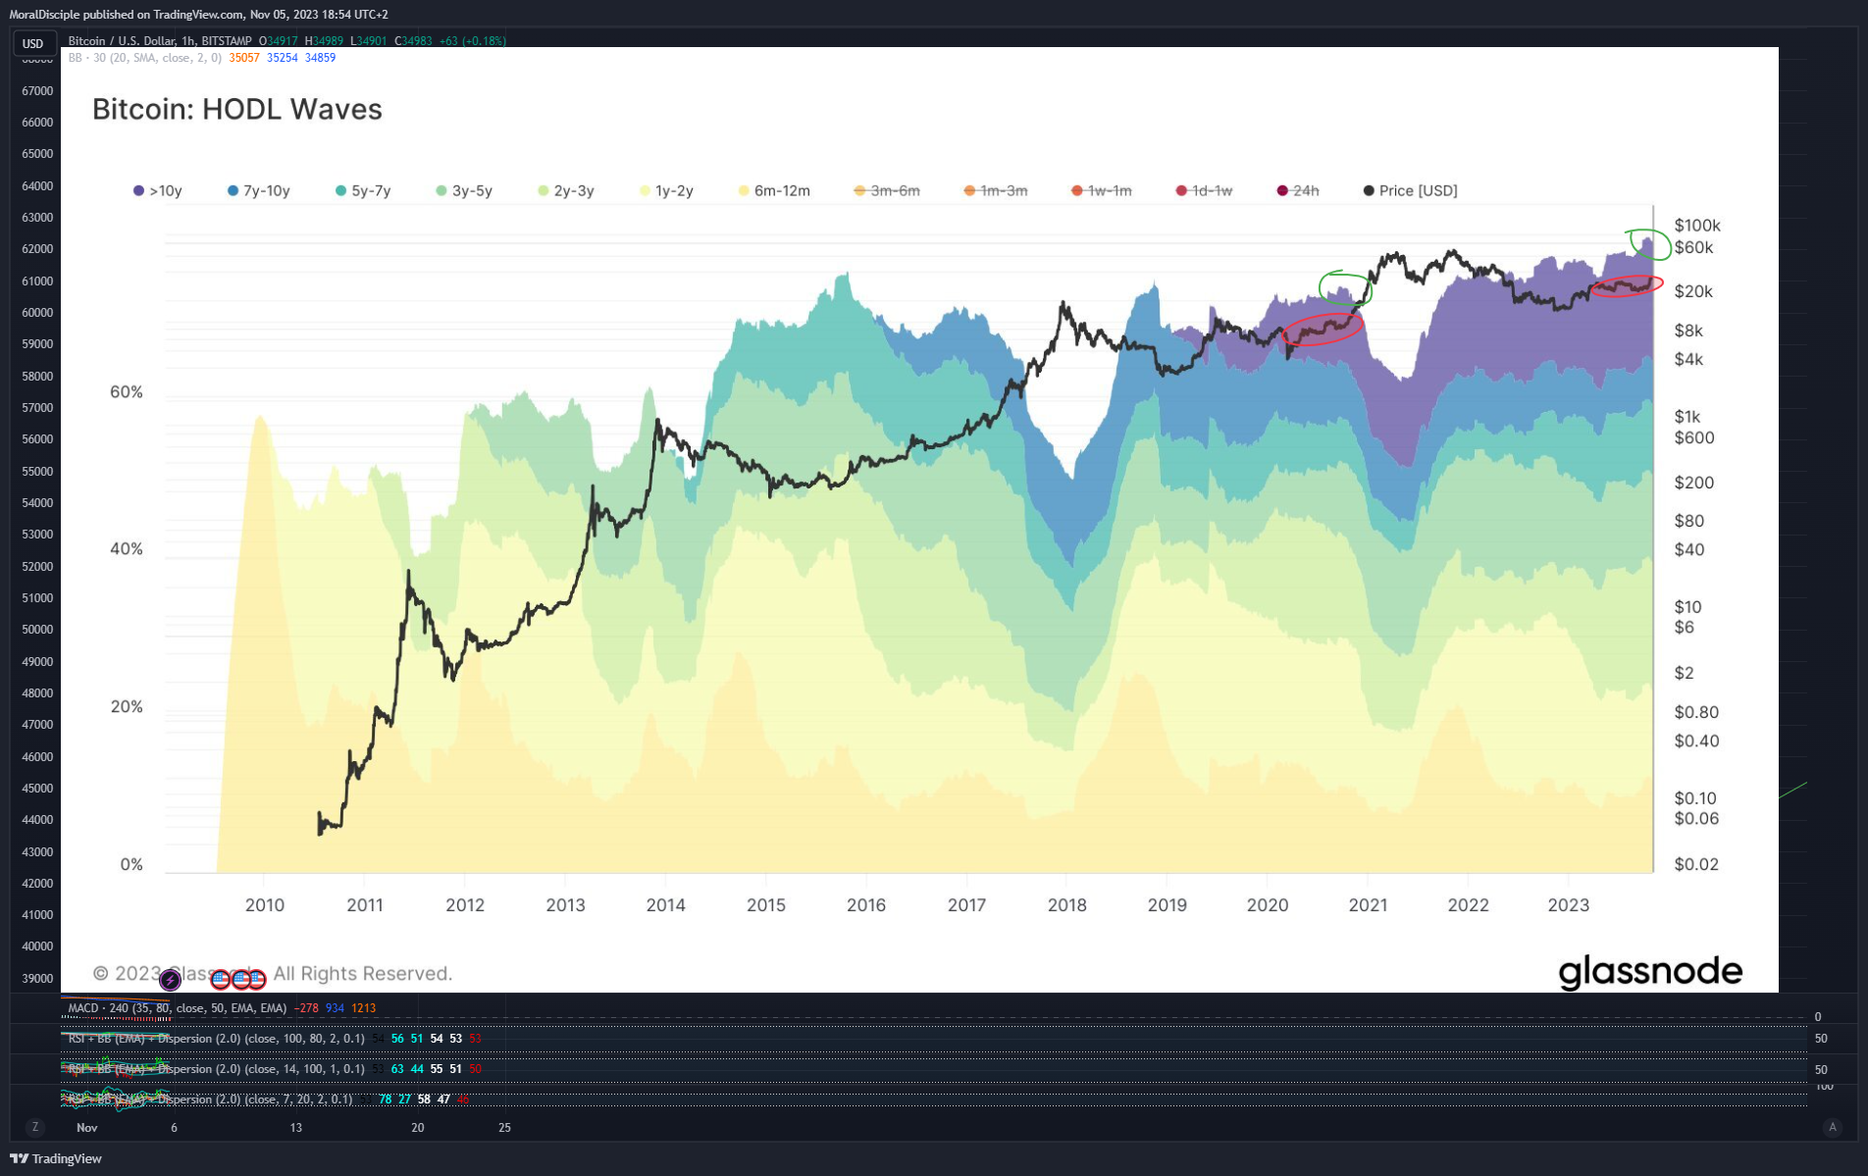
Task: Toggle the 1y-2y legend series
Action: (666, 190)
